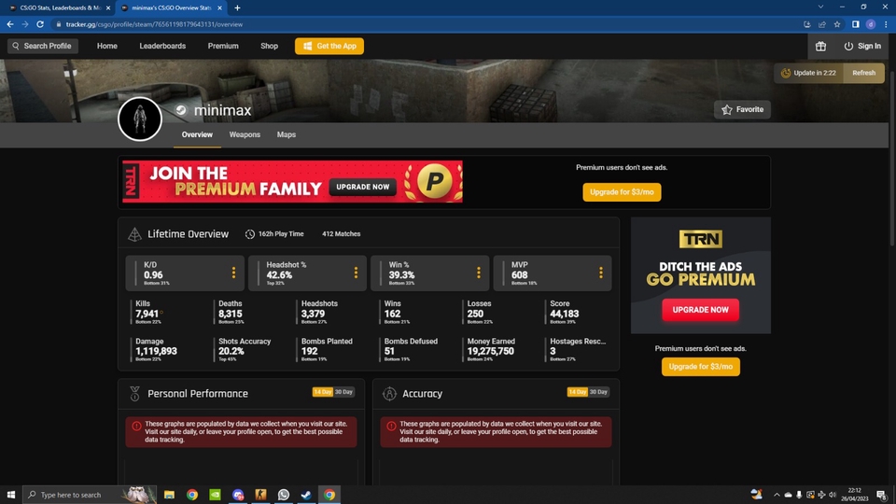Click the Steam platform icon beside minimax

tap(180, 110)
